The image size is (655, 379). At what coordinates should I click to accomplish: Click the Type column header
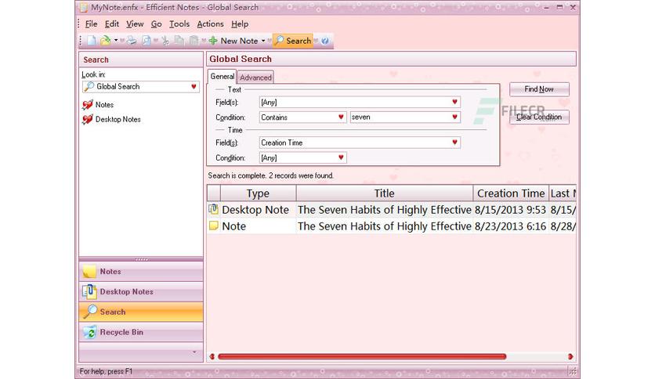click(258, 193)
